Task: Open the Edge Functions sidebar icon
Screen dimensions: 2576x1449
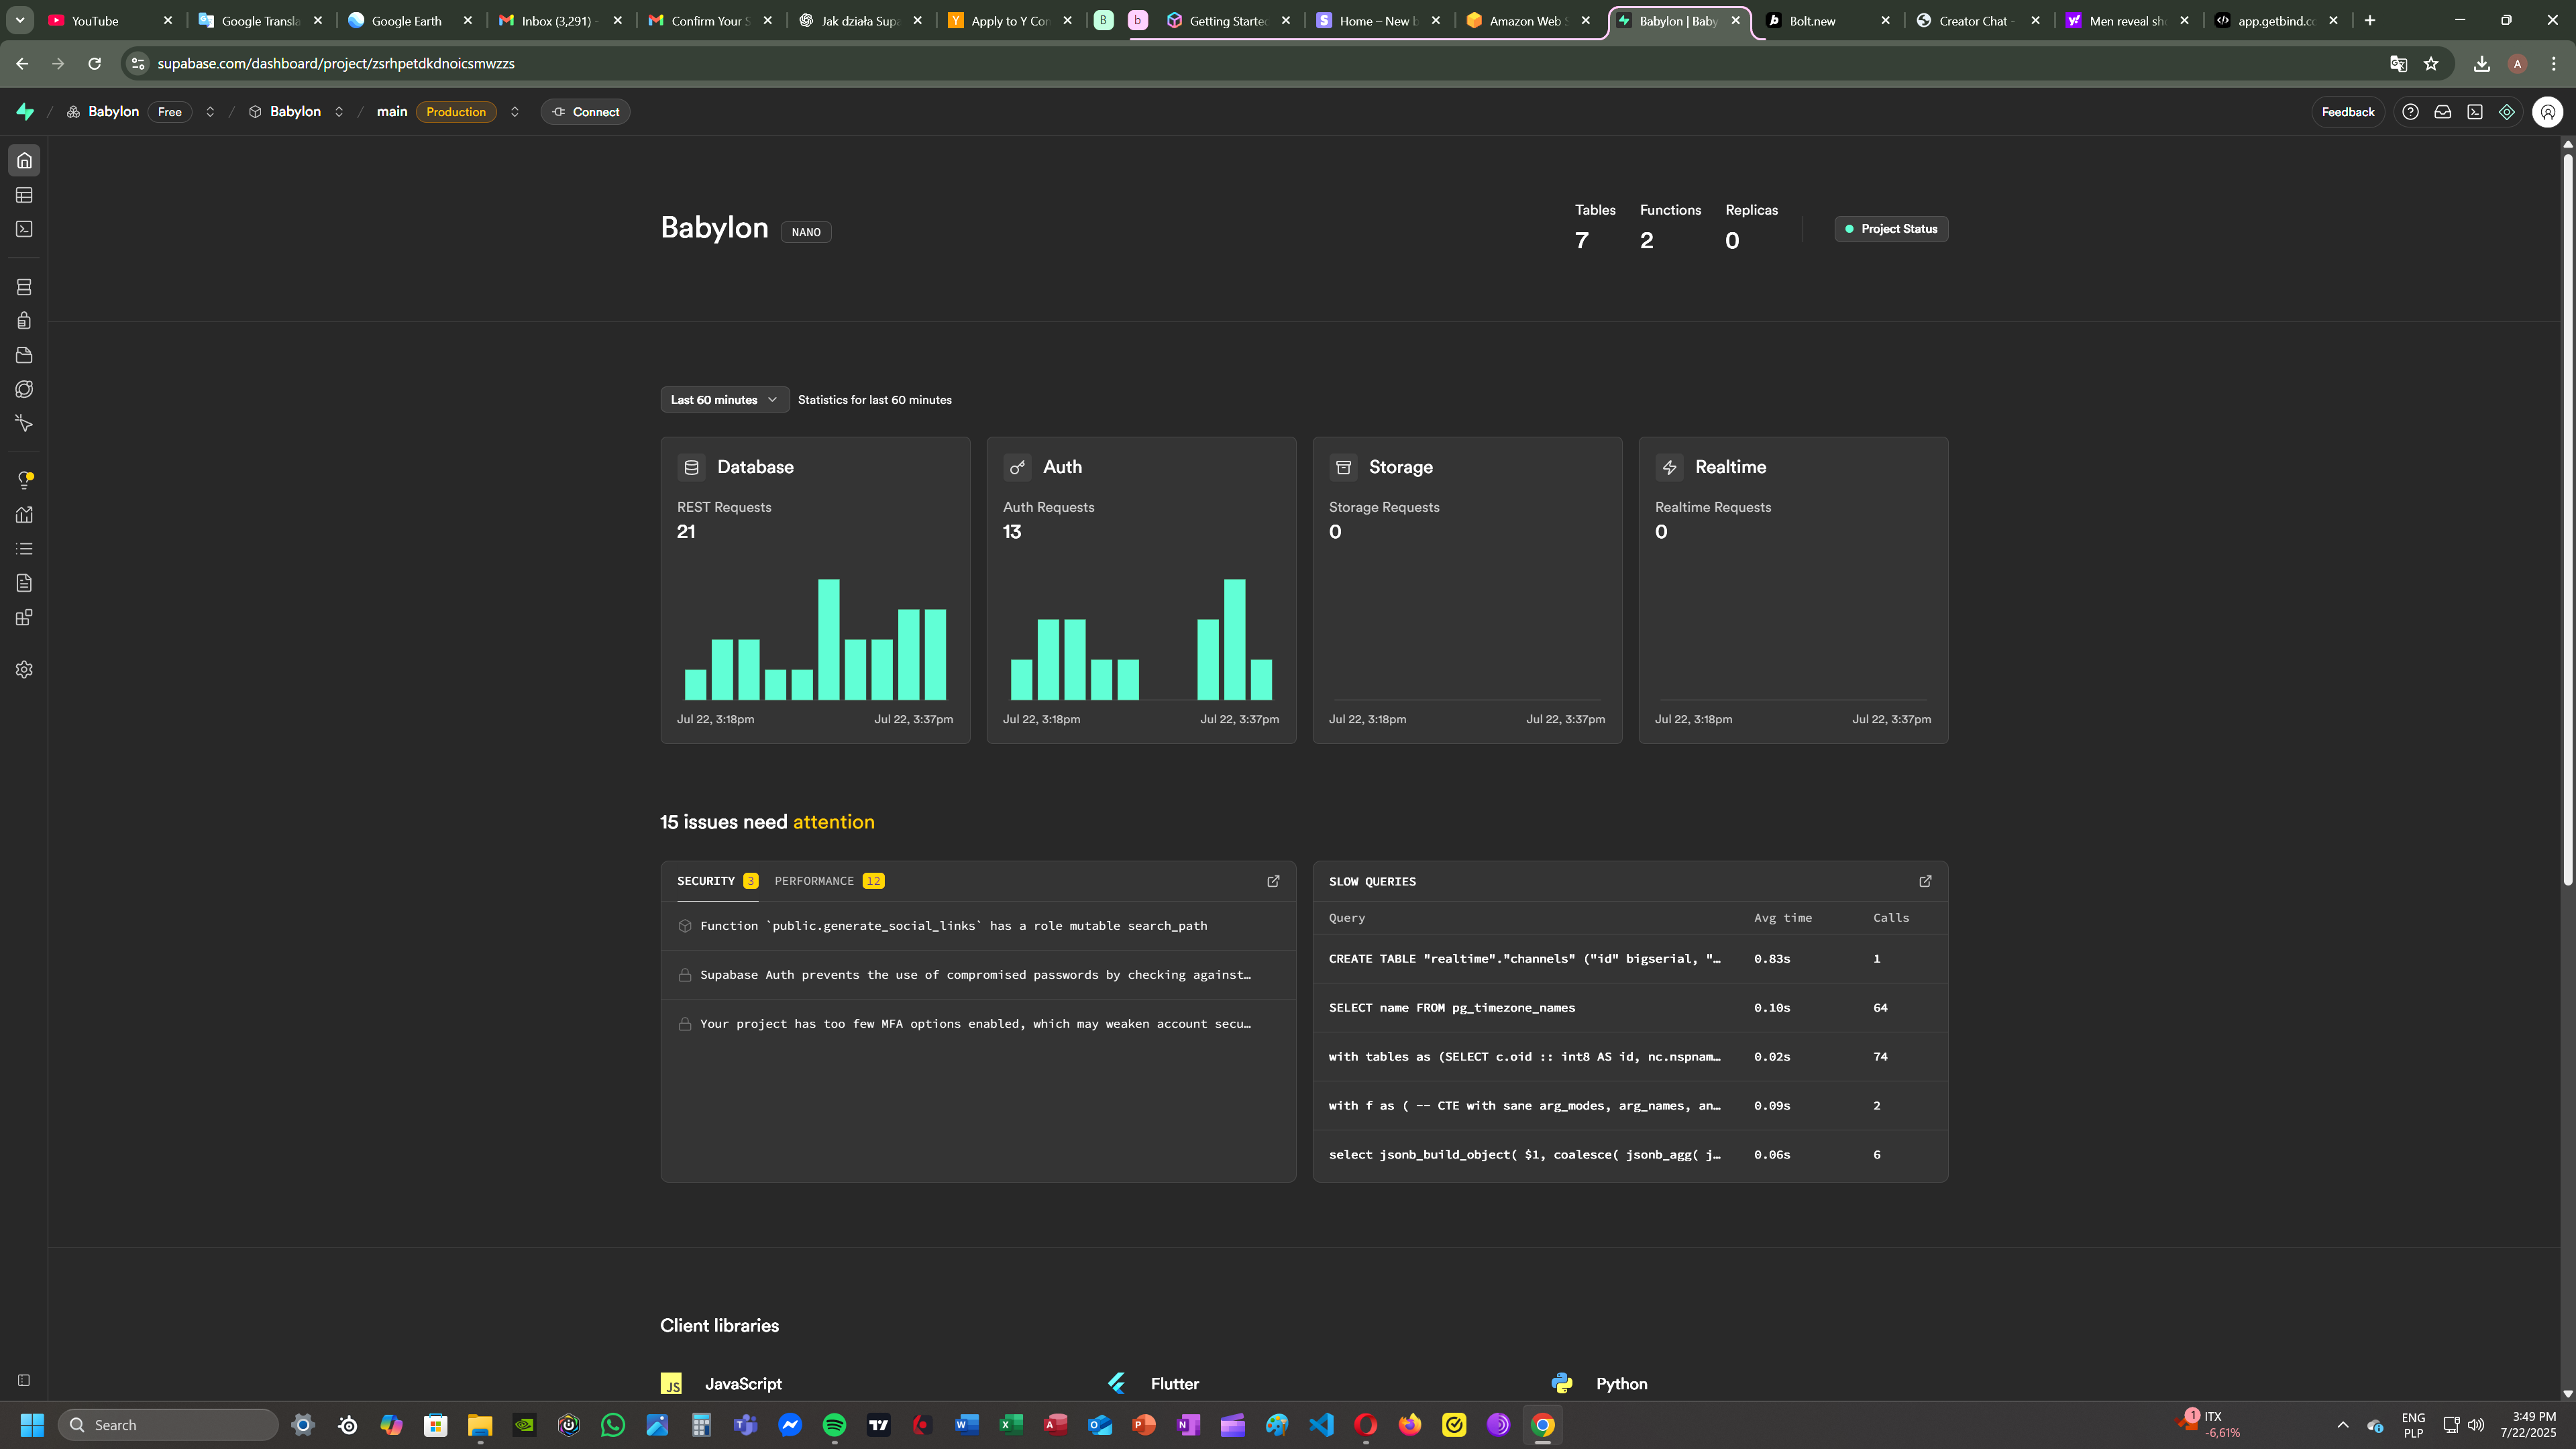Action: click(x=24, y=389)
